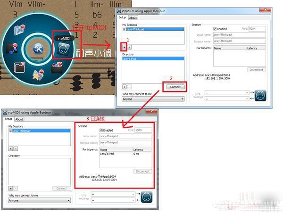283x214 pixels.
Task: Click the wrench tools icon at launcher center
Action: (x=38, y=49)
